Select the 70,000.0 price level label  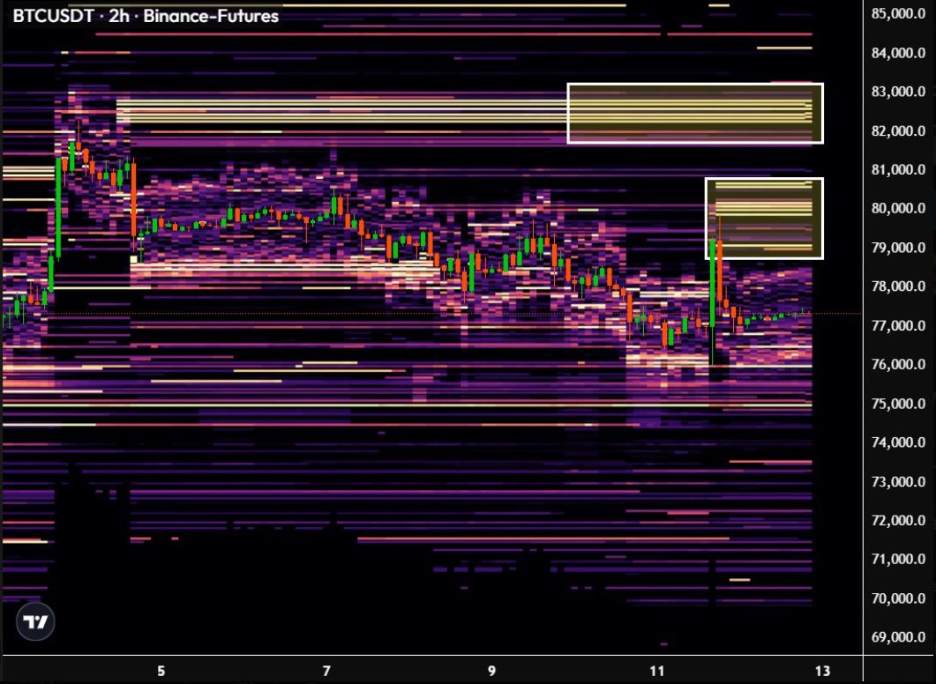pos(898,598)
